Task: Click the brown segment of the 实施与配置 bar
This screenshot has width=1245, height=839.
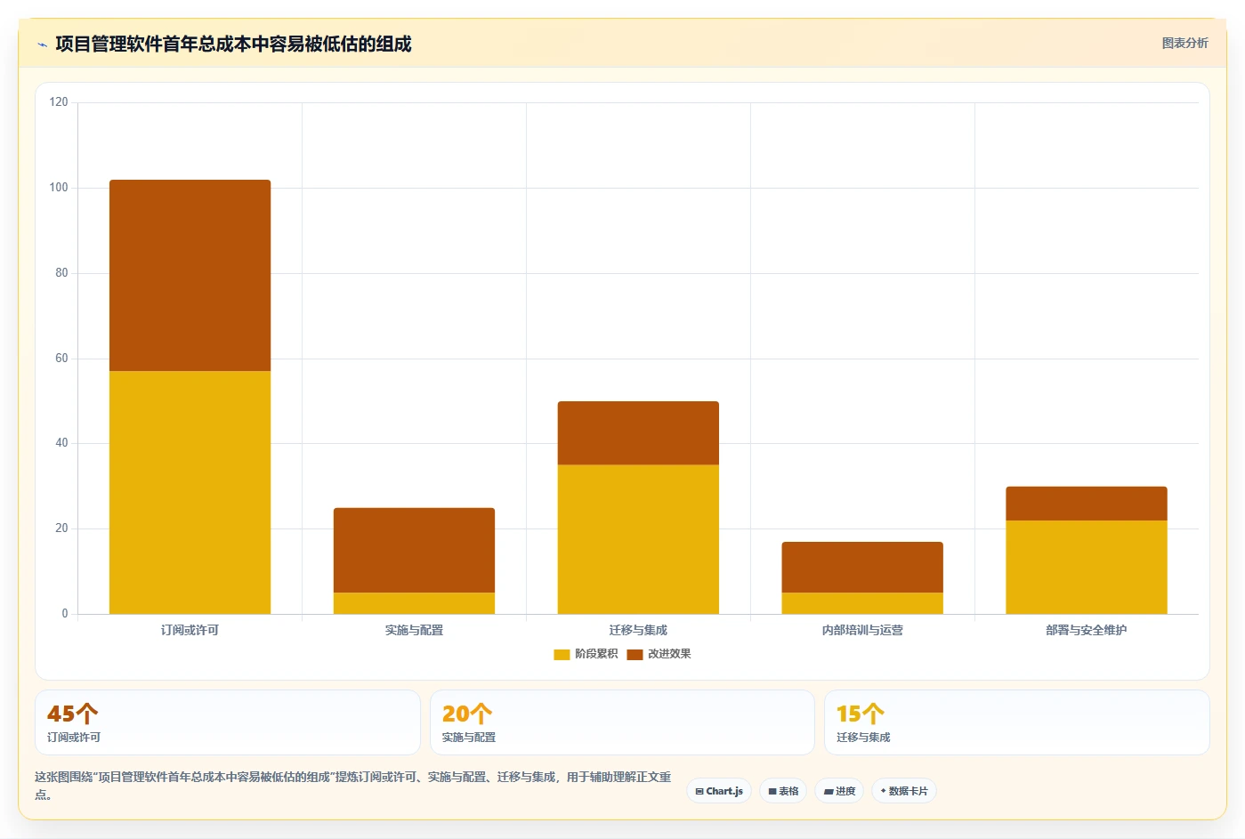Action: [x=414, y=550]
